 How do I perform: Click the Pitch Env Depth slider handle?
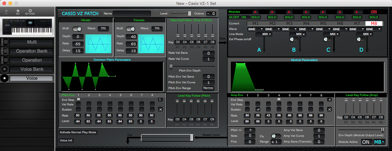click(171, 66)
